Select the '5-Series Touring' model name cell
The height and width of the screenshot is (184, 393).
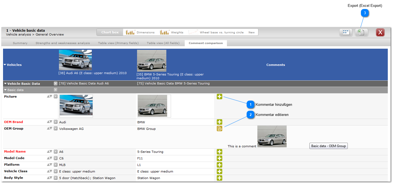coord(150,152)
